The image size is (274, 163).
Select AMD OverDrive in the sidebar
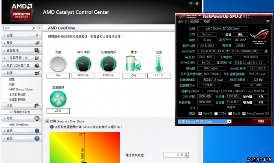pos(18,125)
